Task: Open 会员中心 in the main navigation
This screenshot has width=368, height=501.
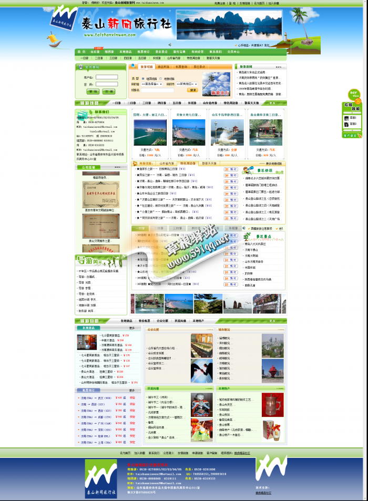Action: pos(233,52)
